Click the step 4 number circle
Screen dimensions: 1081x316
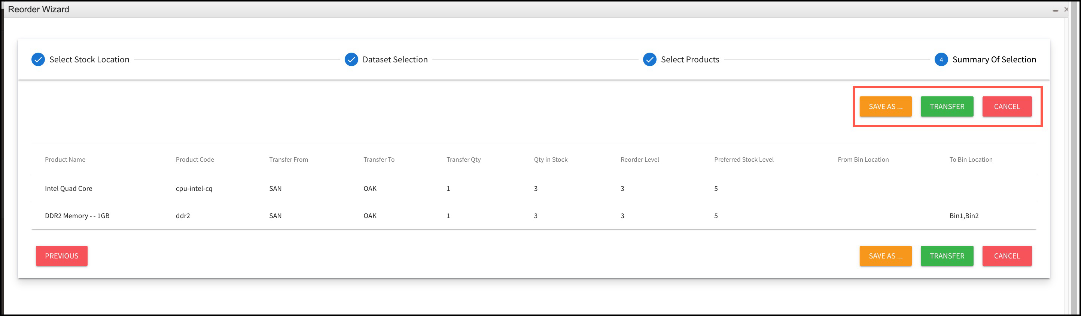point(941,59)
